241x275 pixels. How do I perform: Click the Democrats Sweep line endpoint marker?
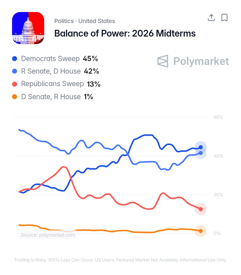click(201, 147)
